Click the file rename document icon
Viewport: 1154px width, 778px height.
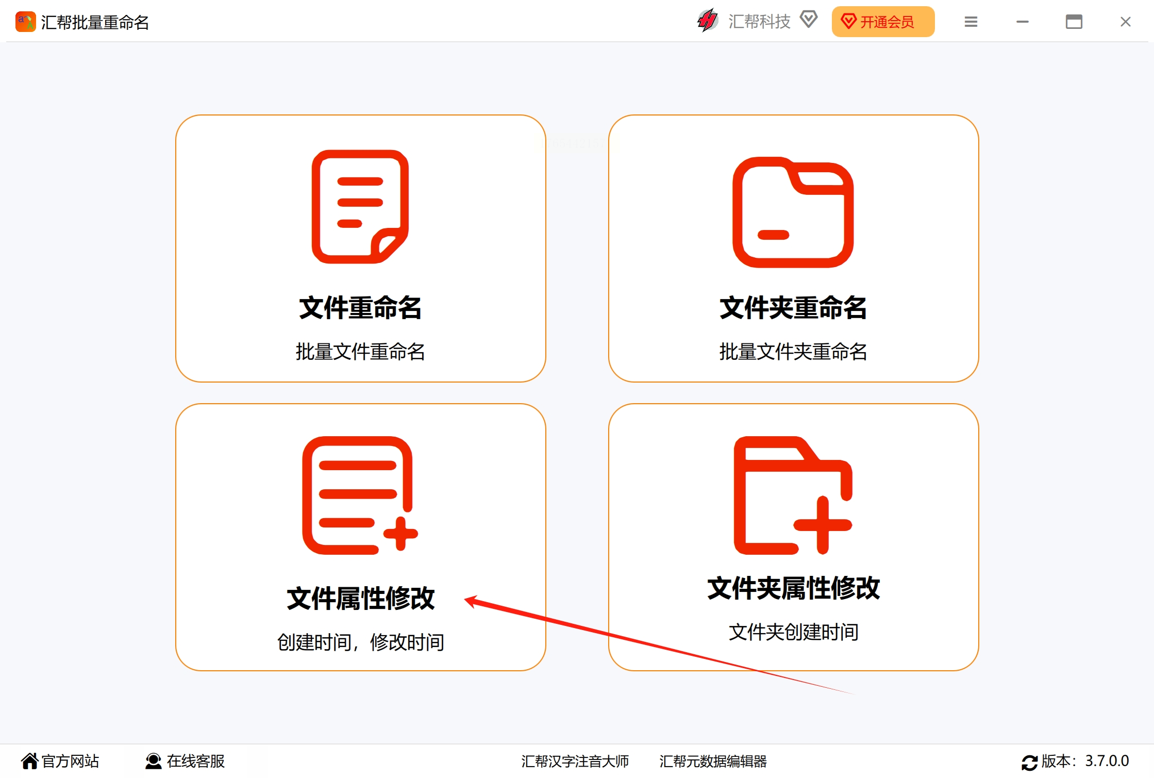point(360,207)
